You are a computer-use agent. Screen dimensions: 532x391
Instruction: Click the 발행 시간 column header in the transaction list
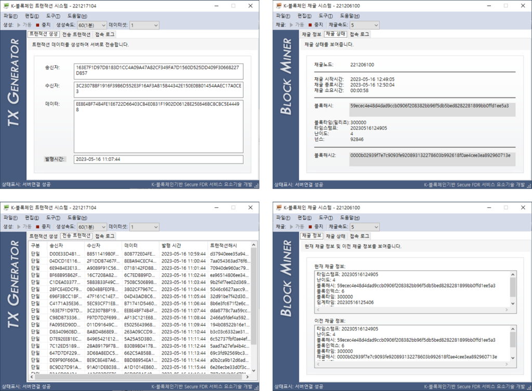(x=171, y=245)
